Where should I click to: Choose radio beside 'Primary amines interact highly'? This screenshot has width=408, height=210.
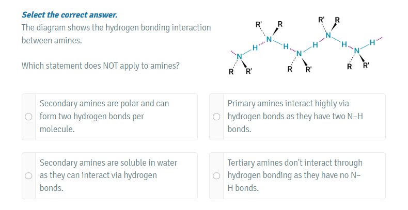tap(217, 117)
